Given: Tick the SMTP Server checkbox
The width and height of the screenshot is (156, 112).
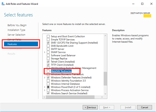Looking at the screenshot, I should [x=48, y=49].
